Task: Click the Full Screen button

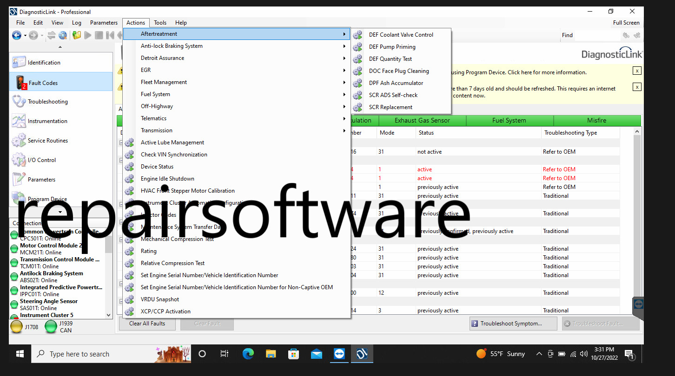Action: click(626, 23)
